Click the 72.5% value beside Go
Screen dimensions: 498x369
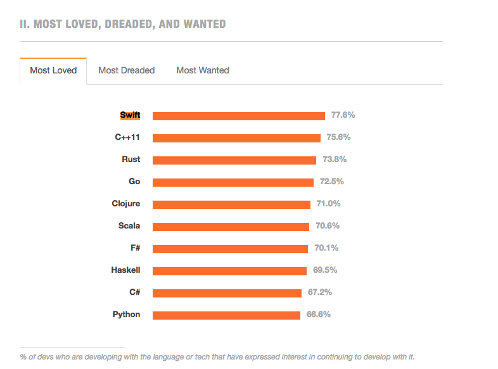pos(332,182)
